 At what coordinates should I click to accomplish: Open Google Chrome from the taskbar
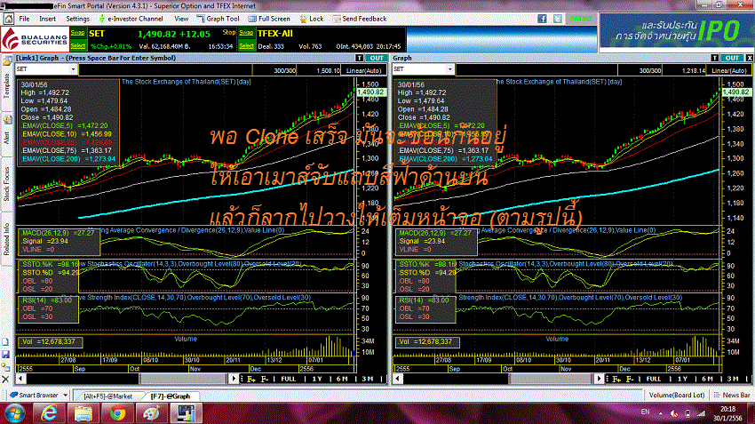(117, 413)
